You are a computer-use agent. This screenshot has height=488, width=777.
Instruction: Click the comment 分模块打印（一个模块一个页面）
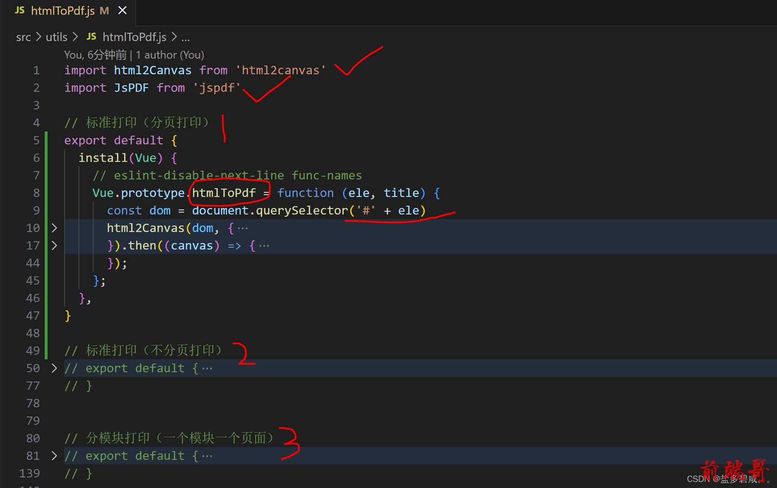pyautogui.click(x=170, y=438)
